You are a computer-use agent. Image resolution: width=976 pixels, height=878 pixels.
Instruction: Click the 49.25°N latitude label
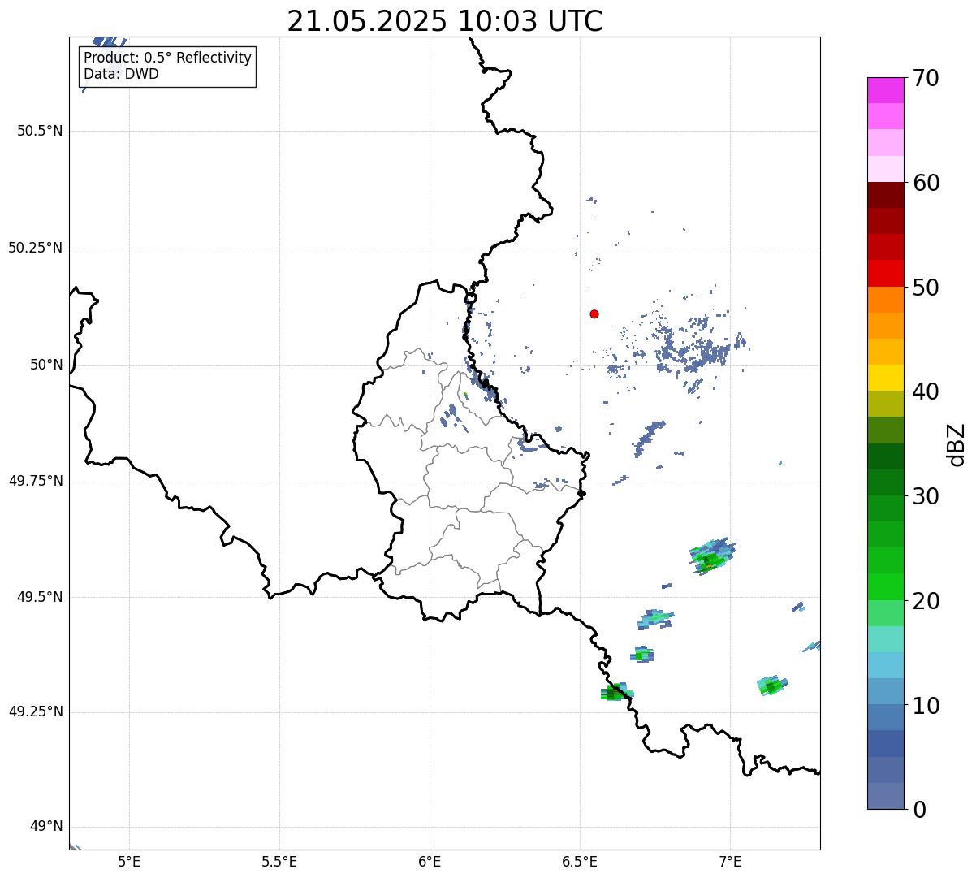tap(36, 712)
